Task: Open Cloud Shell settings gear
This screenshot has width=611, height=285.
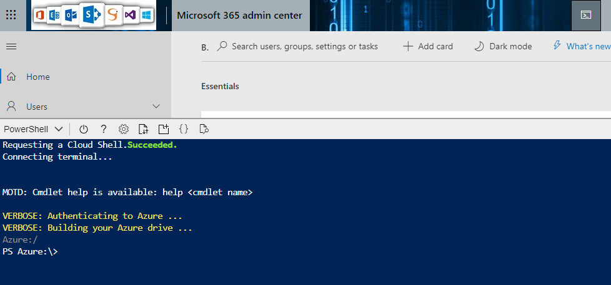Action: (124, 129)
